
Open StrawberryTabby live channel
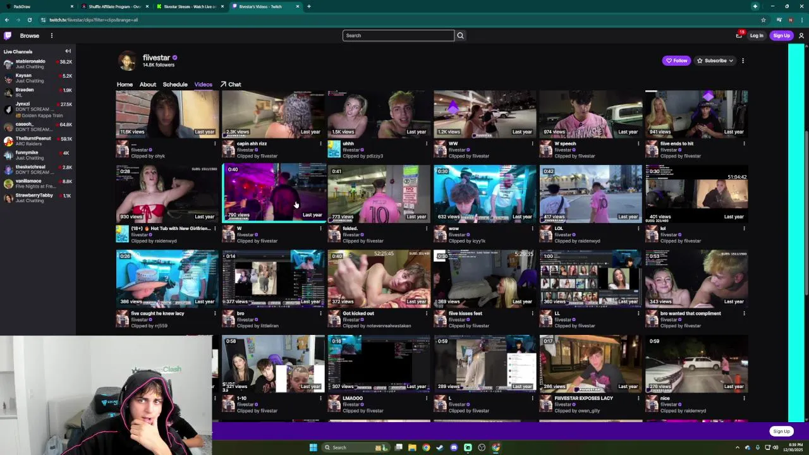[x=38, y=198]
